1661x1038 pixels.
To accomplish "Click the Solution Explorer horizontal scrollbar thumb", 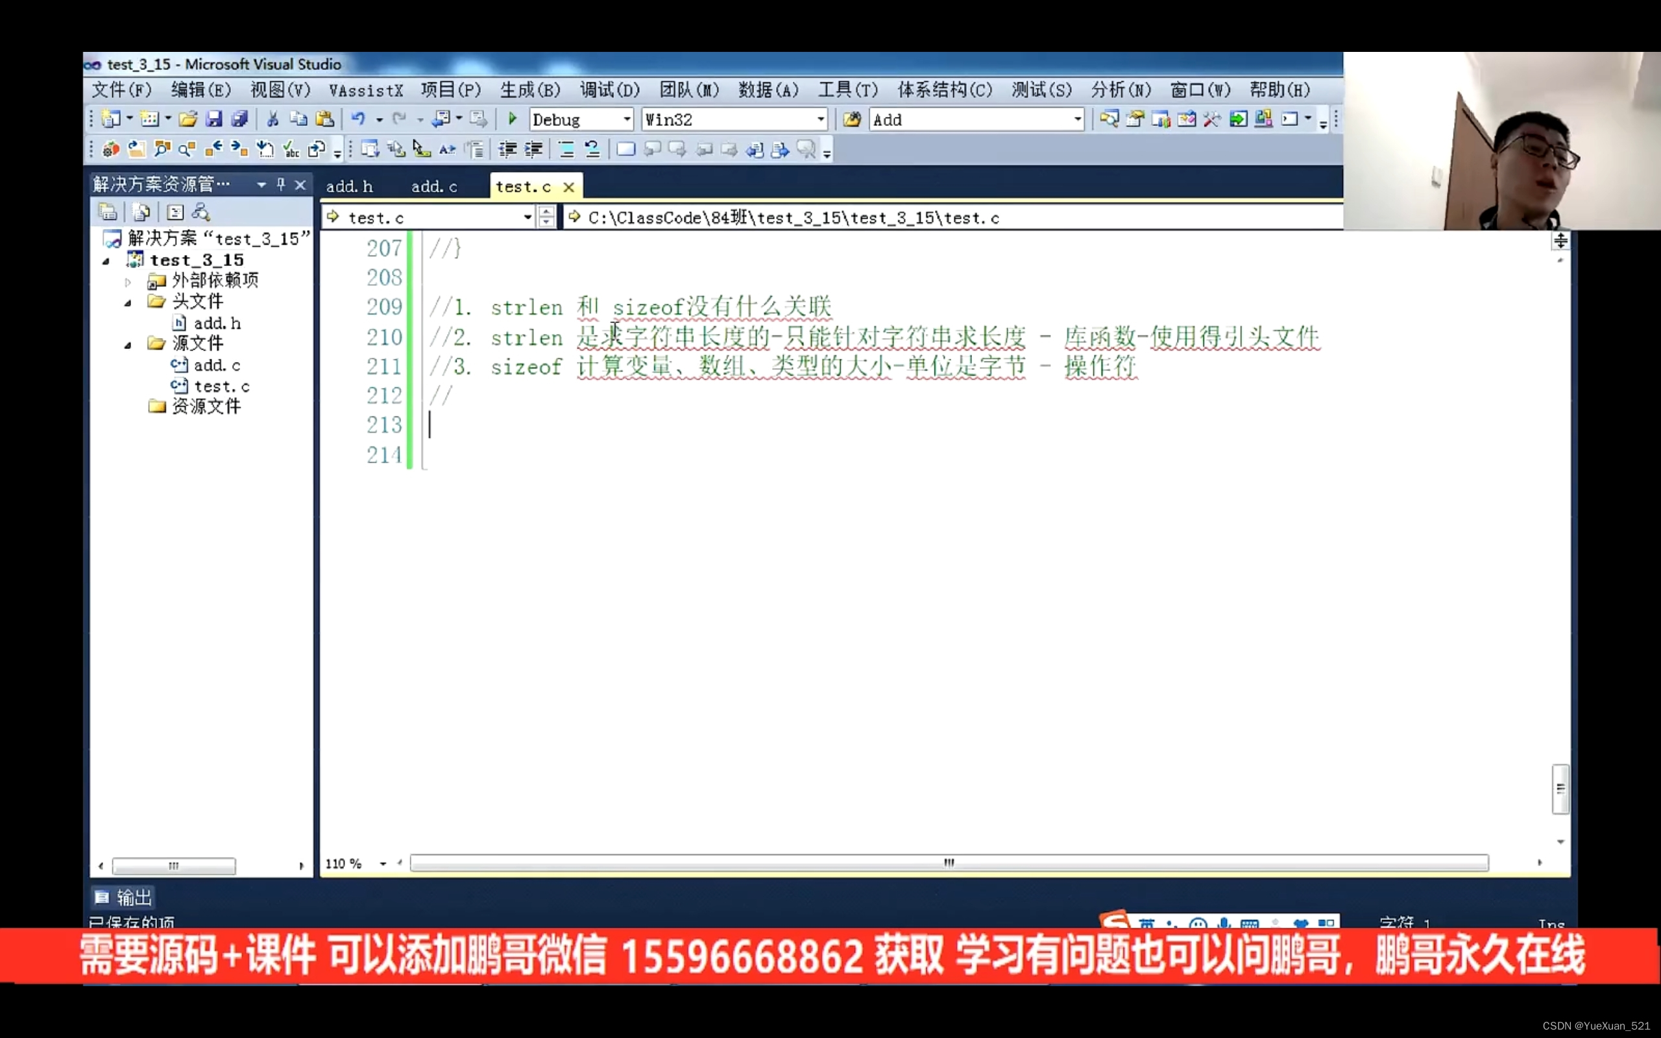I will pyautogui.click(x=174, y=865).
